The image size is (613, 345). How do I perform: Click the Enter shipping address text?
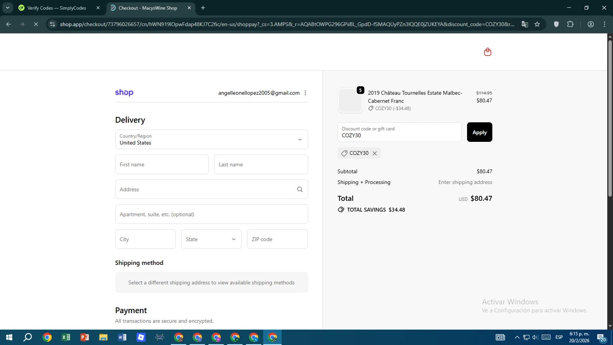click(x=465, y=182)
